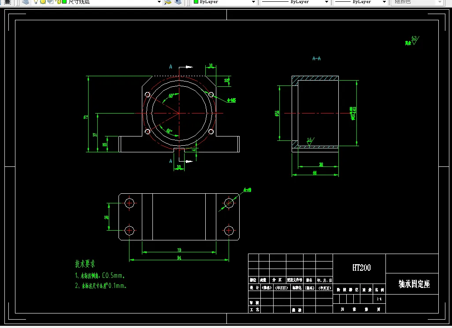
Task: Open the ByLayer lineweight dropdown
Action: (384, 2)
